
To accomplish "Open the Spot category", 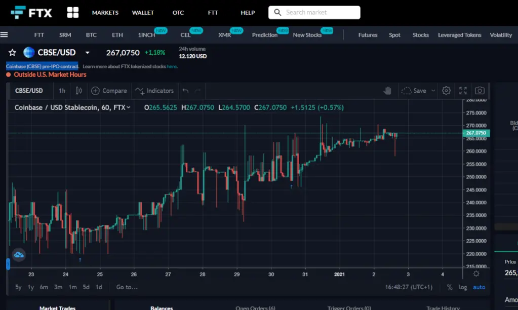I will coord(394,35).
